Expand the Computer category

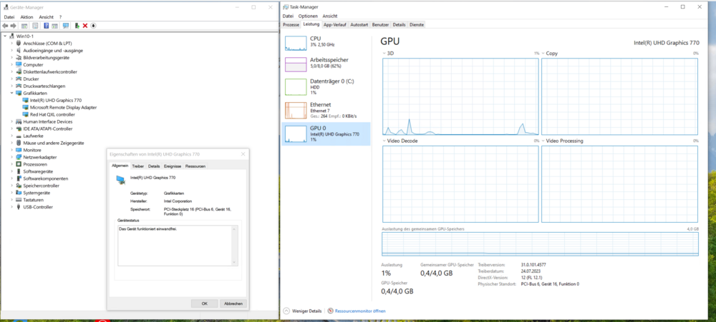[12, 65]
